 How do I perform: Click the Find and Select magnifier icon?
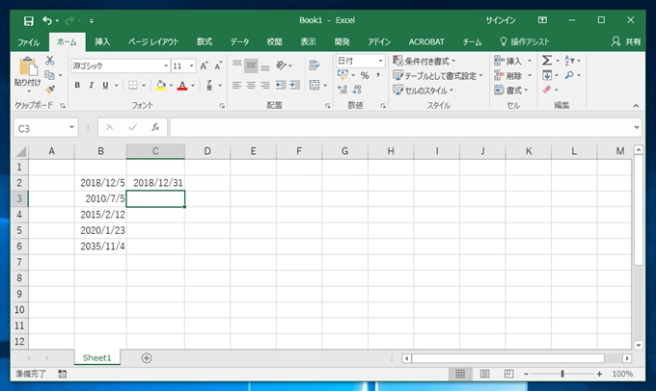[x=569, y=76]
